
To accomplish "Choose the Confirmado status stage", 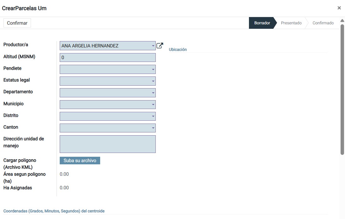I will pyautogui.click(x=323, y=23).
